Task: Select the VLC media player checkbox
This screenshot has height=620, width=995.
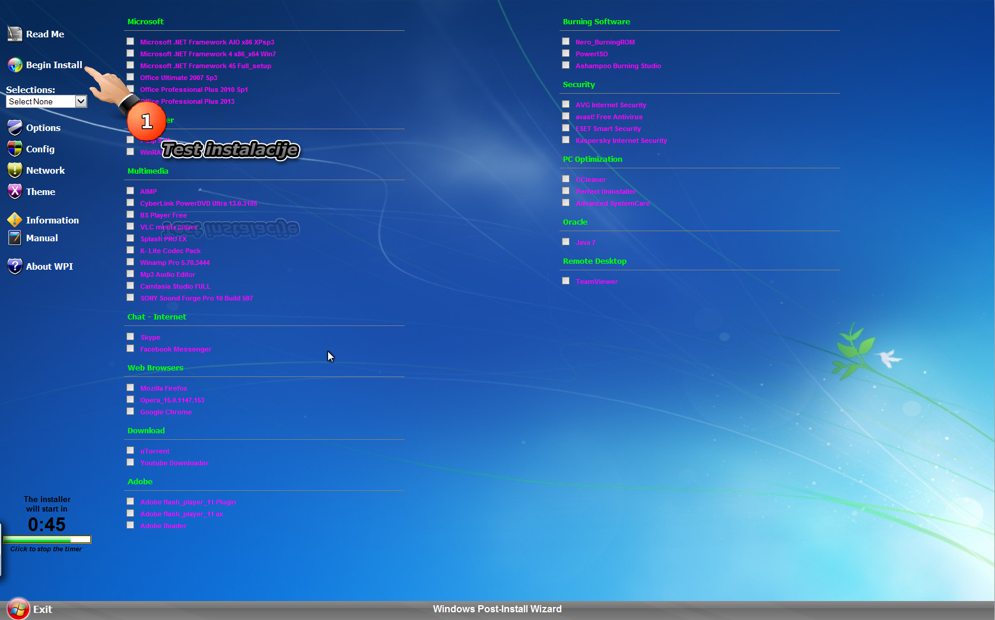Action: (x=130, y=226)
